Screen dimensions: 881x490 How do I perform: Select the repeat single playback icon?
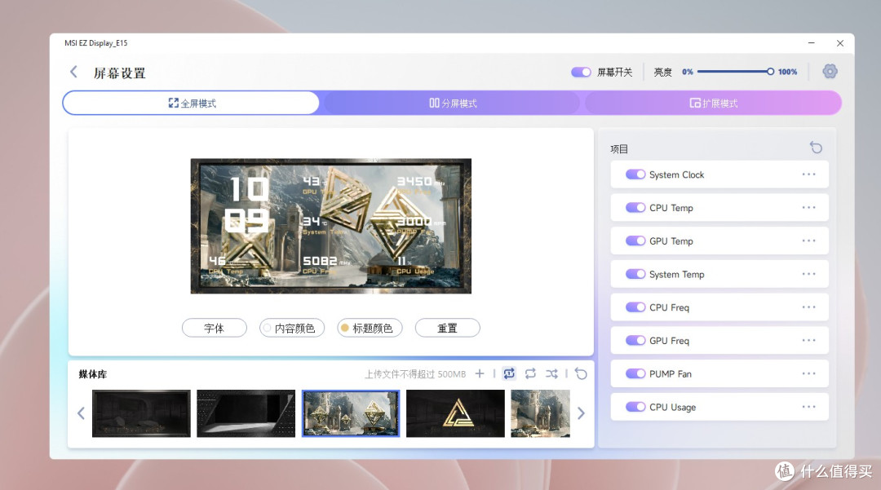tap(530, 373)
